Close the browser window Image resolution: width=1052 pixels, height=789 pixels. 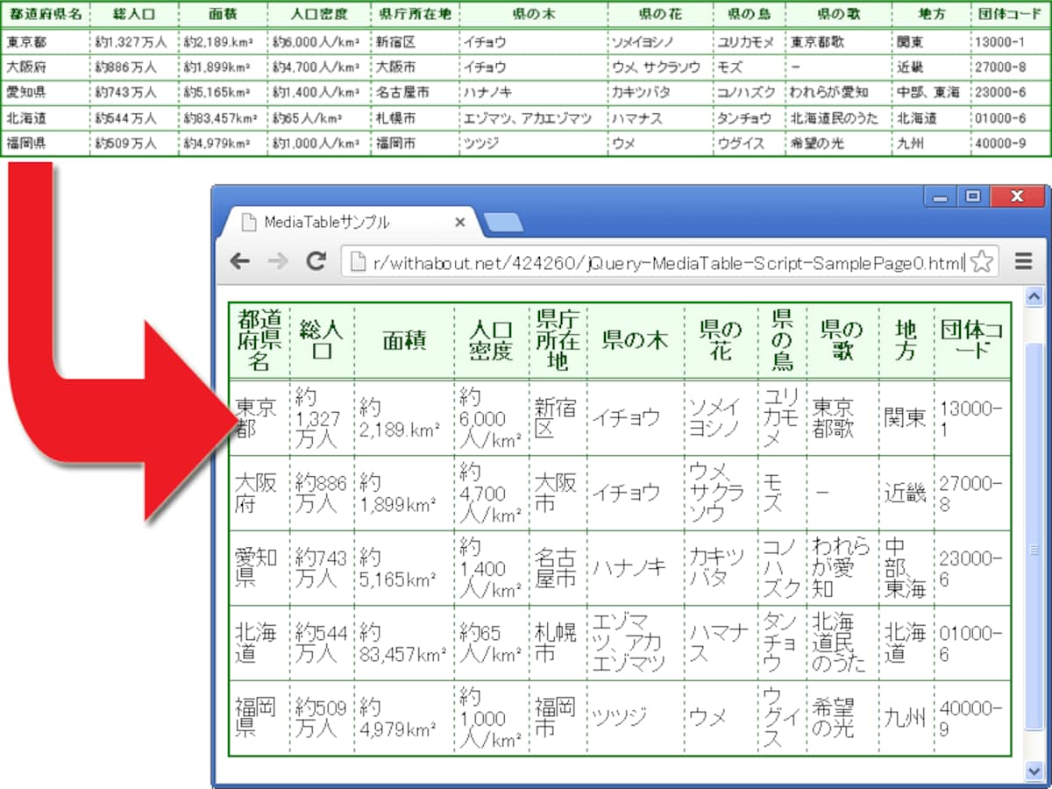click(x=1017, y=198)
